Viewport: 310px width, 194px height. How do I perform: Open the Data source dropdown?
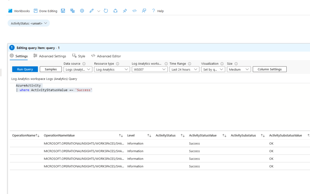(x=78, y=70)
